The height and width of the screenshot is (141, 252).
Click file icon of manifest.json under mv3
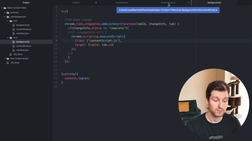[14, 50]
